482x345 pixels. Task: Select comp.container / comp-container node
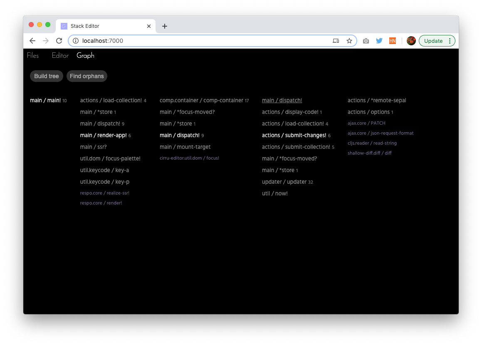[204, 101]
